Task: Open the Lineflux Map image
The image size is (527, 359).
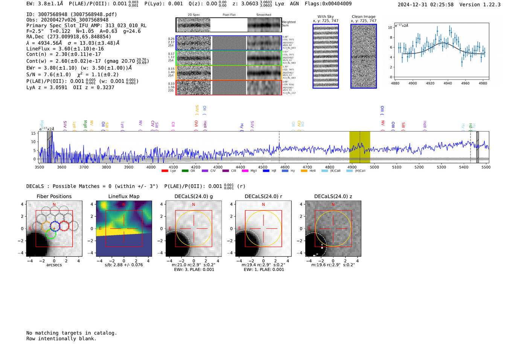Action: coord(124,229)
